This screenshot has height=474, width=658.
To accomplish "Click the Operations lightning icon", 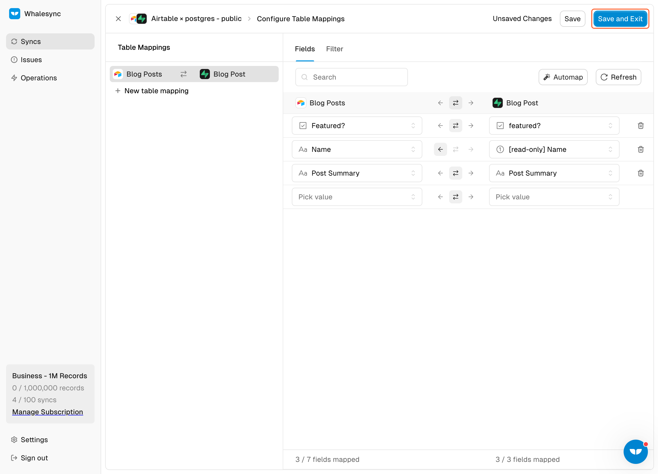I will click(14, 78).
